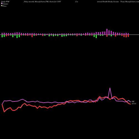
Task: Select the Volume legend label
Action: pyautogui.click(x=5, y=4)
